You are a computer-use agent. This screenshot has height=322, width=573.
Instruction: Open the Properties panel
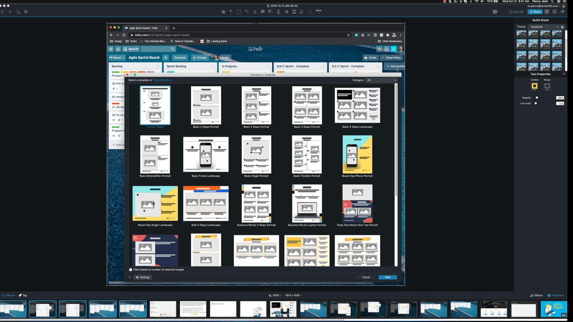[555, 295]
